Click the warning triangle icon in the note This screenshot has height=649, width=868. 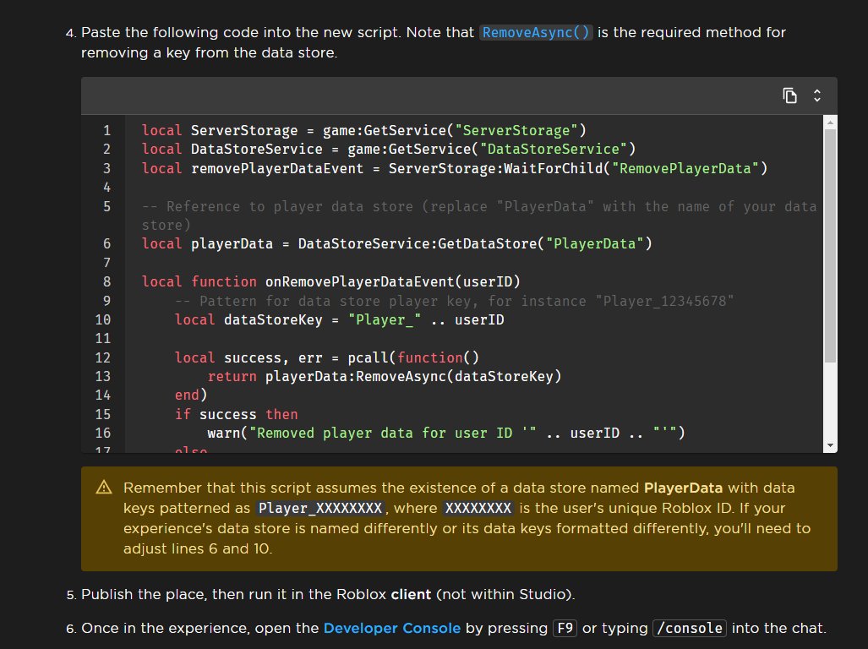click(x=104, y=488)
